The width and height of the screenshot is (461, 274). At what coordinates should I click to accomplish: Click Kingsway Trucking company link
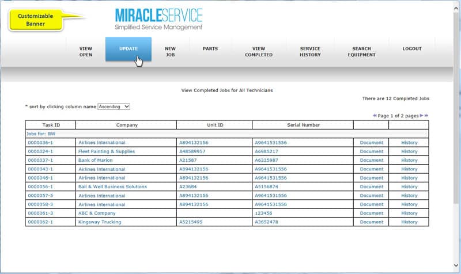(99, 222)
